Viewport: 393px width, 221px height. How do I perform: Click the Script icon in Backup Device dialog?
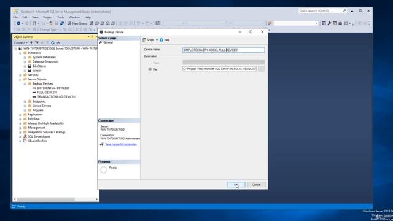point(144,40)
